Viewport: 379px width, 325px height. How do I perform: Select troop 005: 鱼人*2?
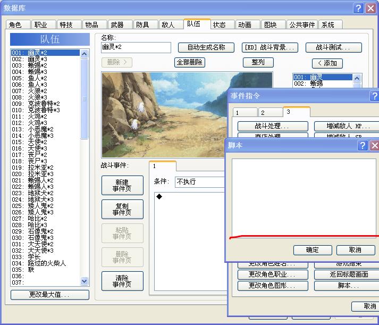click(x=45, y=78)
